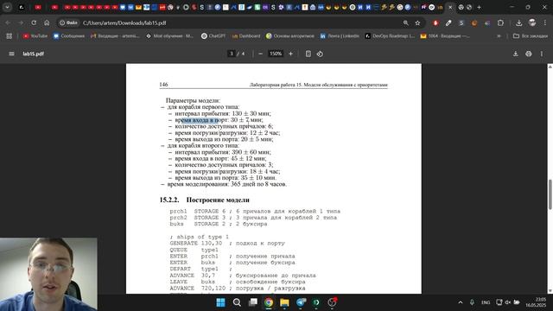
Task: Open the apps grid in bookmarks bar
Action: click(10, 36)
